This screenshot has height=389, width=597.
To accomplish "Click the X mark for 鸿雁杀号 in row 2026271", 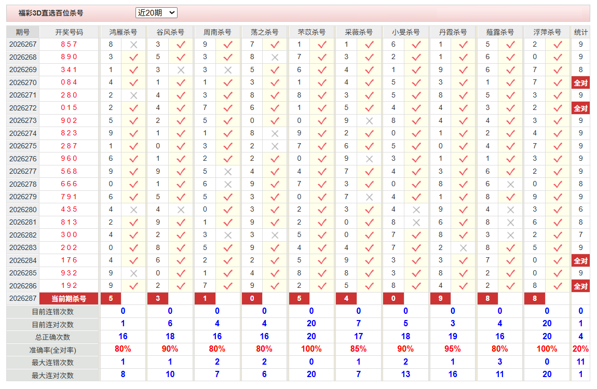I will (133, 95).
